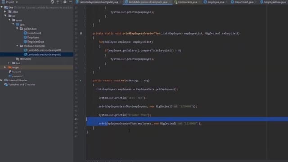Image resolution: width=288 pixels, height=162 pixels.
Task: Select EmployeeData class in project tree
Action: pyautogui.click(x=36, y=42)
